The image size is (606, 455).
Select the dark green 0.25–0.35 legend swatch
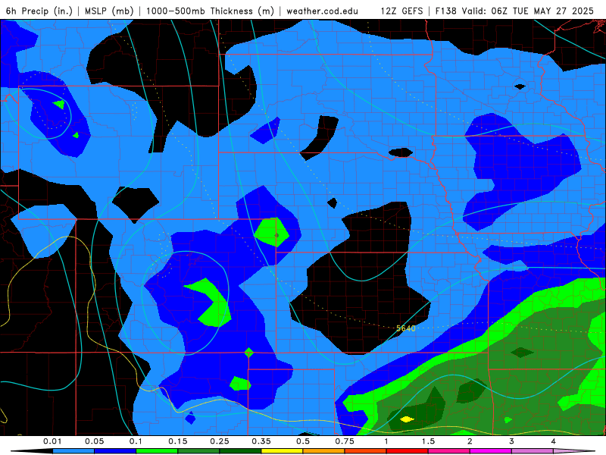click(240, 451)
